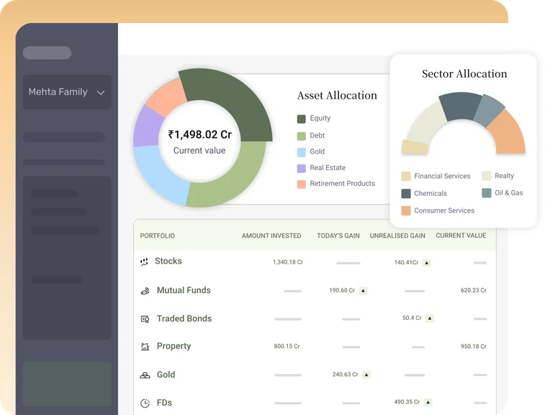Click the green panel at sidebar bottom
The width and height of the screenshot is (550, 415).
67,384
